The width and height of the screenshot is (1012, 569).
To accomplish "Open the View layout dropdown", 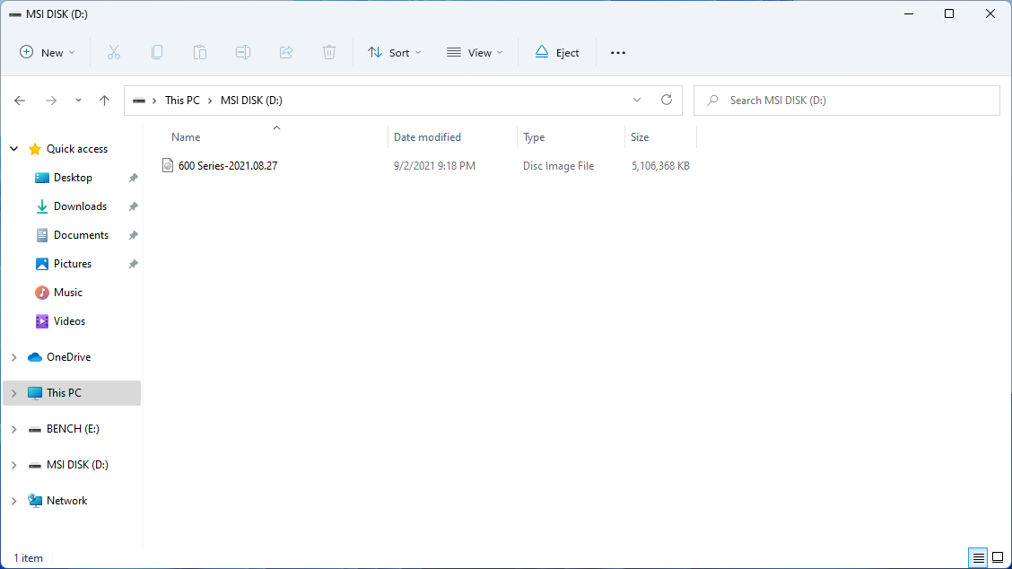I will [x=475, y=52].
